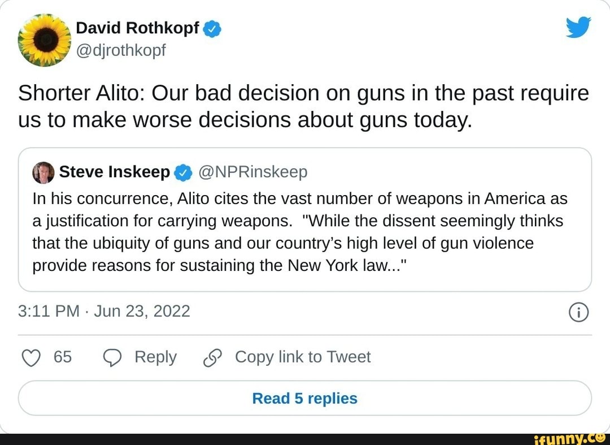
Task: Click the Reply link
Action: [x=156, y=357]
